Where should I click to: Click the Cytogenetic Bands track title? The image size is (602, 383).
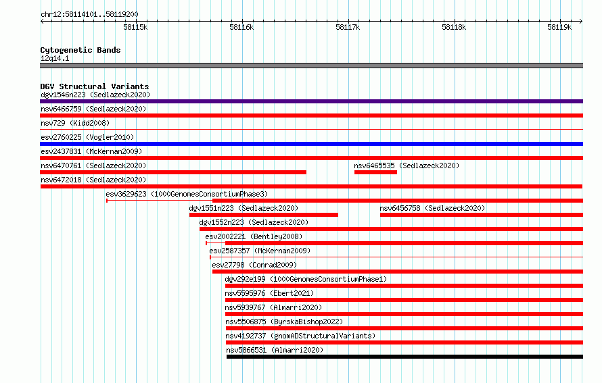pos(80,50)
